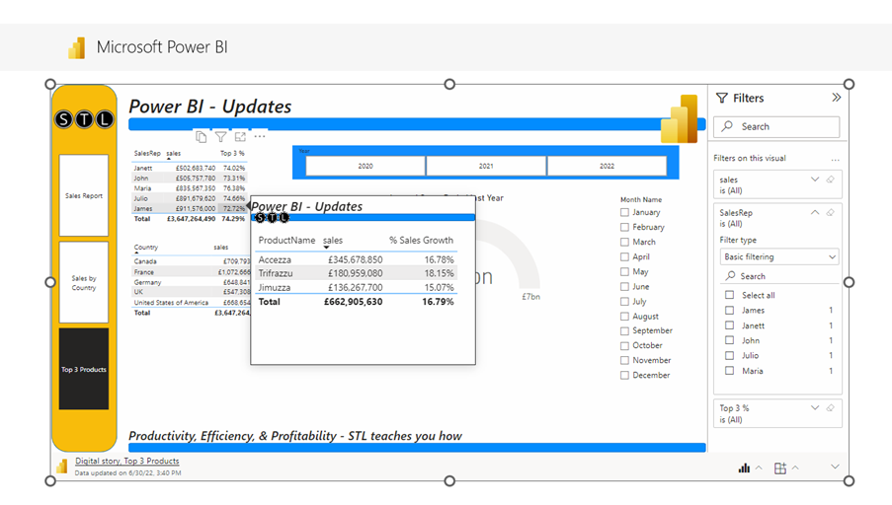Tick the May checkbox

coord(624,271)
